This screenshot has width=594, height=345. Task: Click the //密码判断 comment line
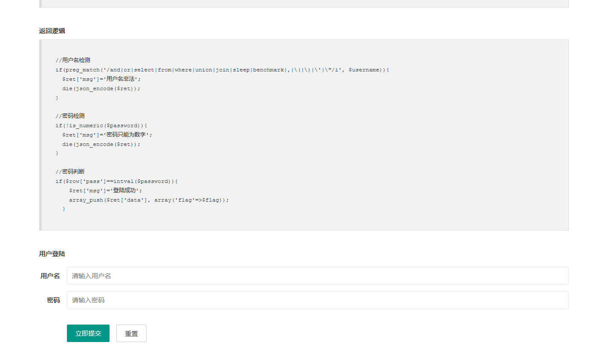coord(70,171)
